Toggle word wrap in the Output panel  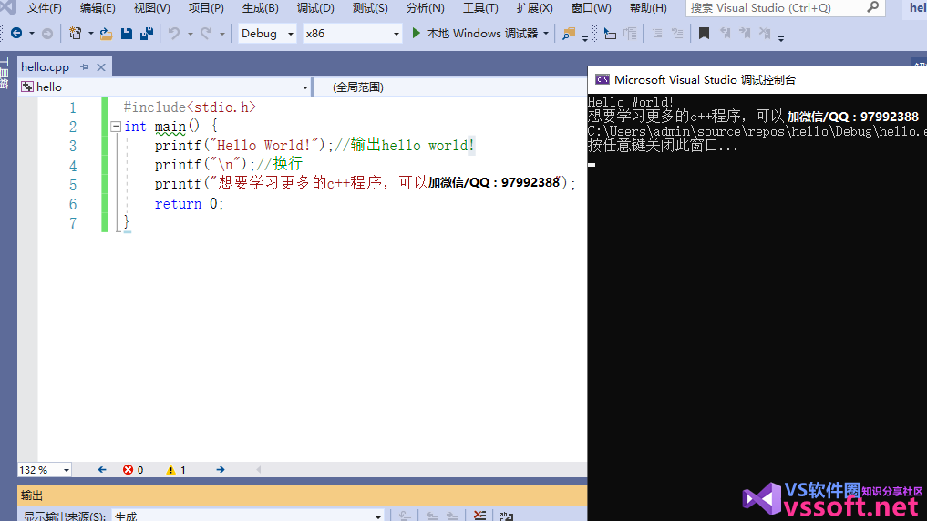(507, 516)
